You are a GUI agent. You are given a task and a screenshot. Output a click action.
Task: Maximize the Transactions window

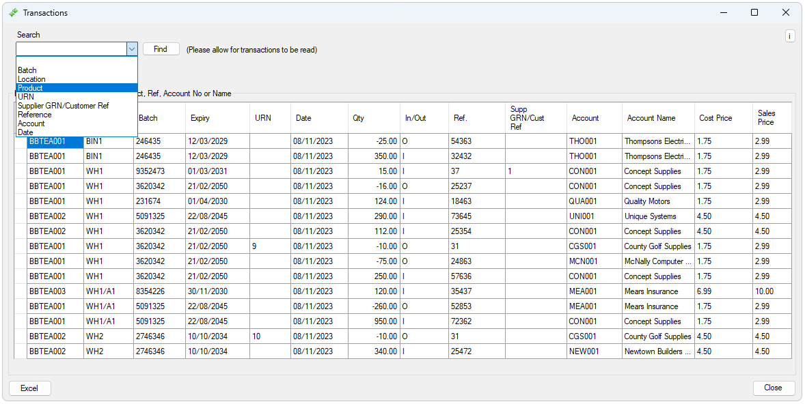pos(754,12)
